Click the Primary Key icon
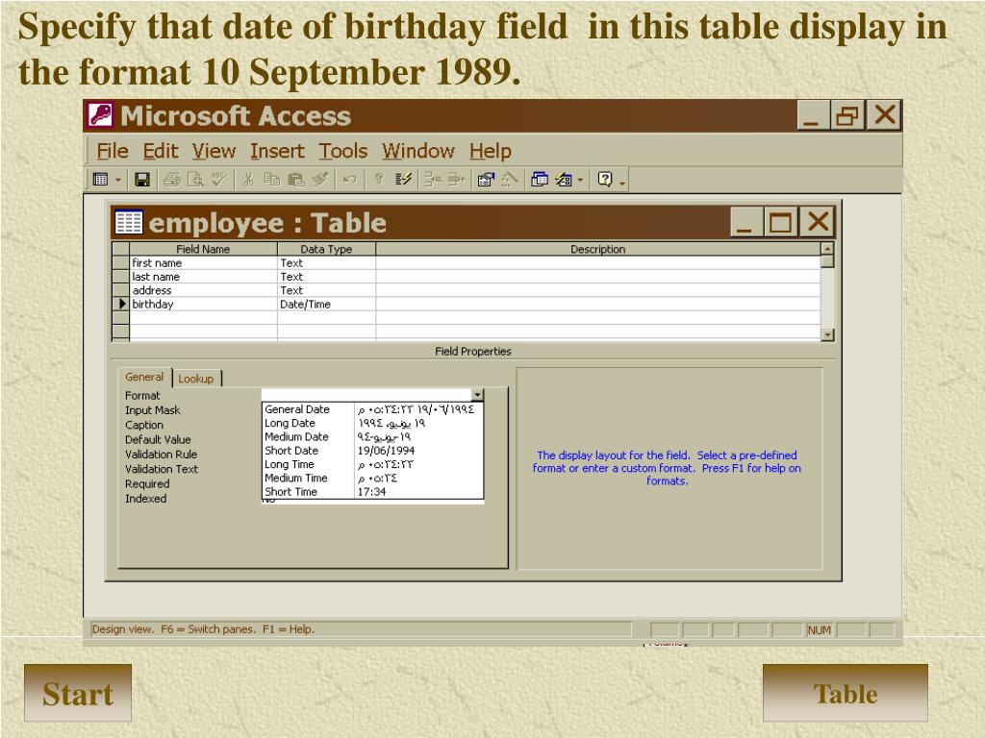 (379, 180)
